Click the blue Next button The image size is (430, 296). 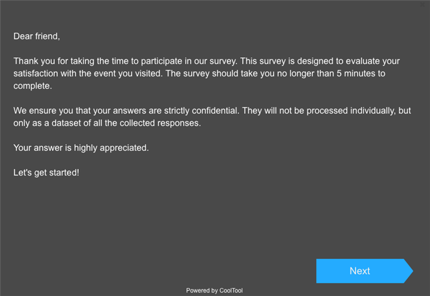pos(360,271)
